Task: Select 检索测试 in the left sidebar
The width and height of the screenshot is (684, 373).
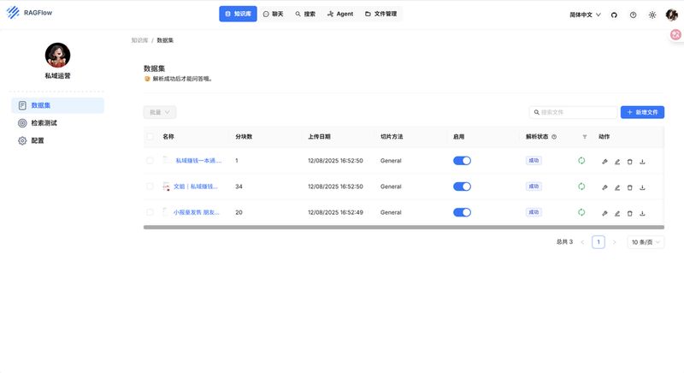Action: coord(57,123)
